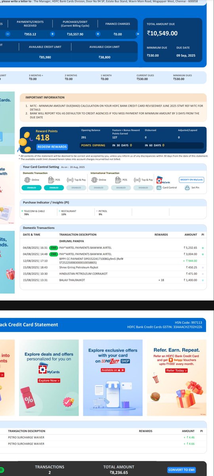Image resolution: width=214 pixels, height=476 pixels.
Task: Click the Set Pin lock icon
Action: point(187,188)
